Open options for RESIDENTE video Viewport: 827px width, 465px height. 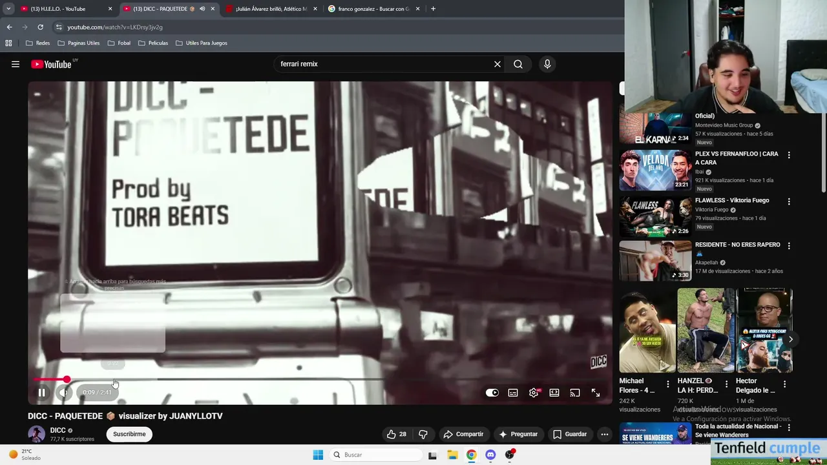click(789, 246)
